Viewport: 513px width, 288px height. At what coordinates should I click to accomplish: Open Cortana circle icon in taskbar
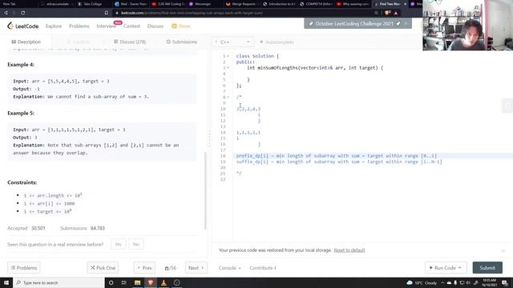coord(111,282)
